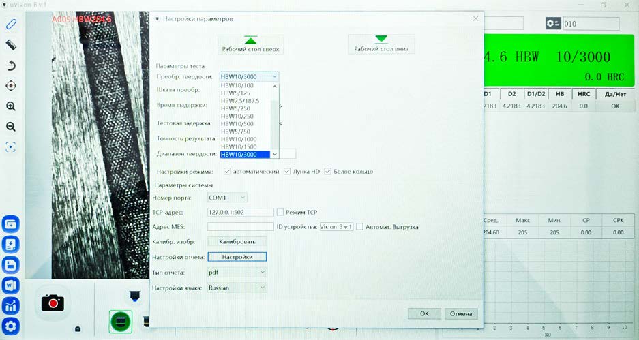The image size is (639, 340).
Task: Click the crosshair target centering icon
Action: (x=11, y=86)
